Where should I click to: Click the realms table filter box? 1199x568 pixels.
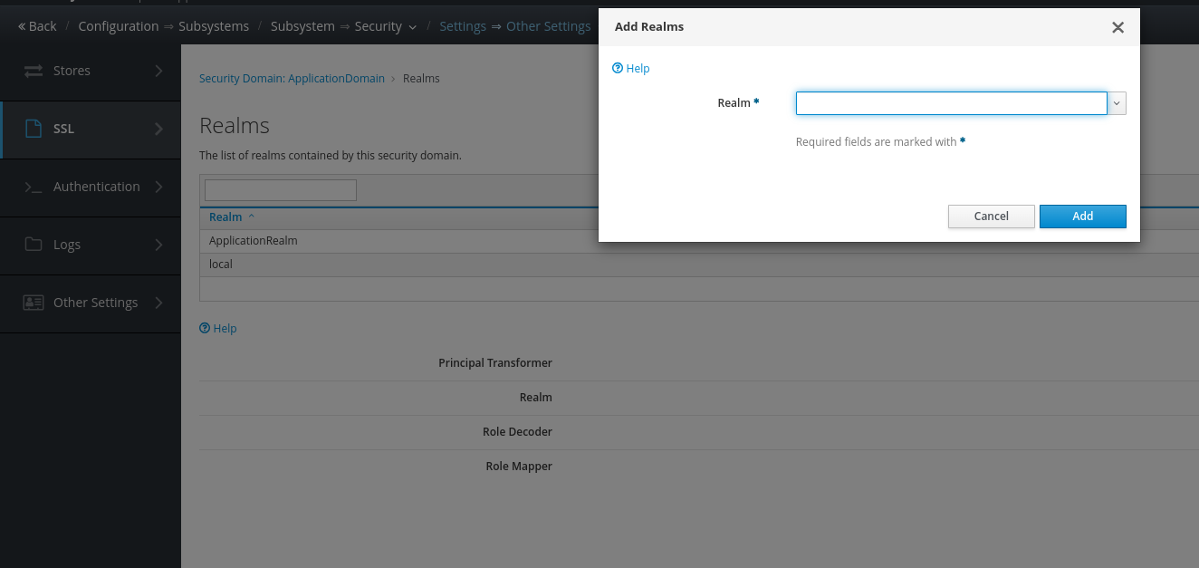pyautogui.click(x=281, y=190)
